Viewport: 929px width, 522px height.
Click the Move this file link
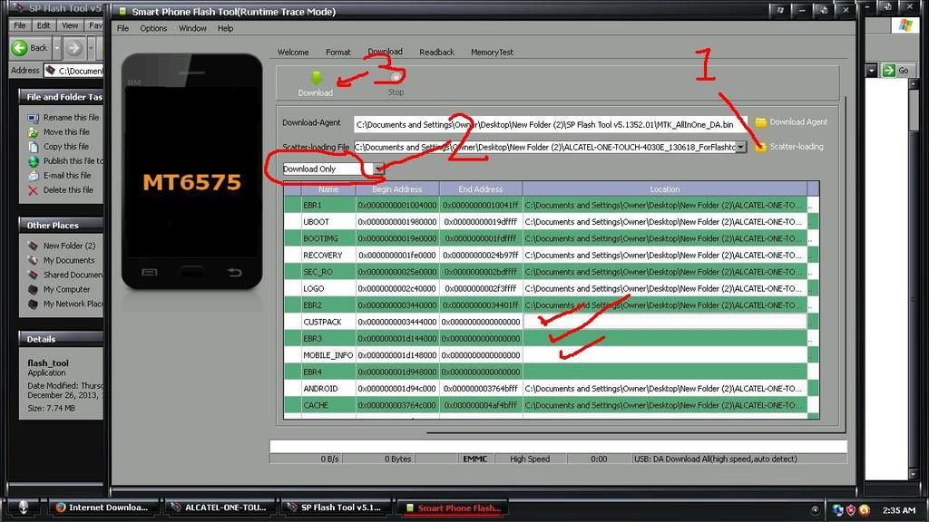tap(66, 132)
